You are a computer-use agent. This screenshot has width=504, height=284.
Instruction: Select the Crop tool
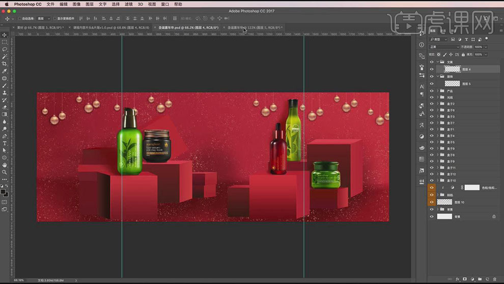(5, 64)
